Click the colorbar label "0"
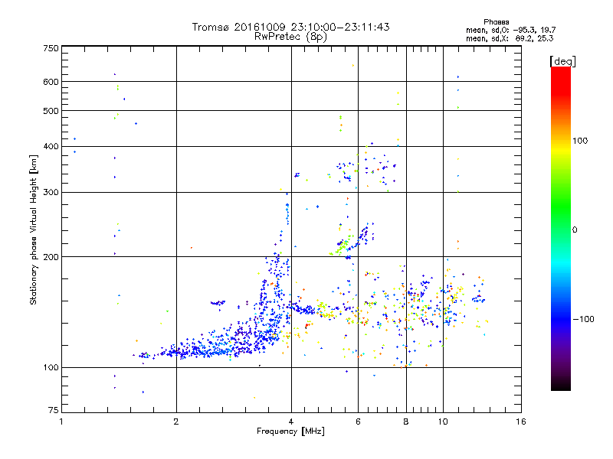 (x=575, y=230)
